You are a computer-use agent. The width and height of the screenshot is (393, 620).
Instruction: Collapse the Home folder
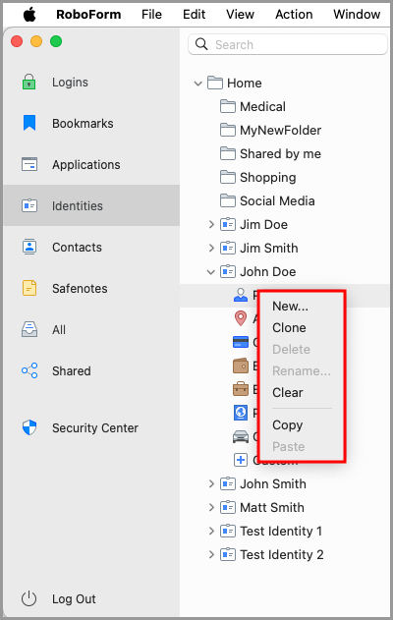[198, 84]
